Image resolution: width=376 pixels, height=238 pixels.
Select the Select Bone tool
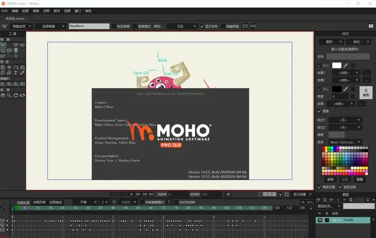point(3,45)
